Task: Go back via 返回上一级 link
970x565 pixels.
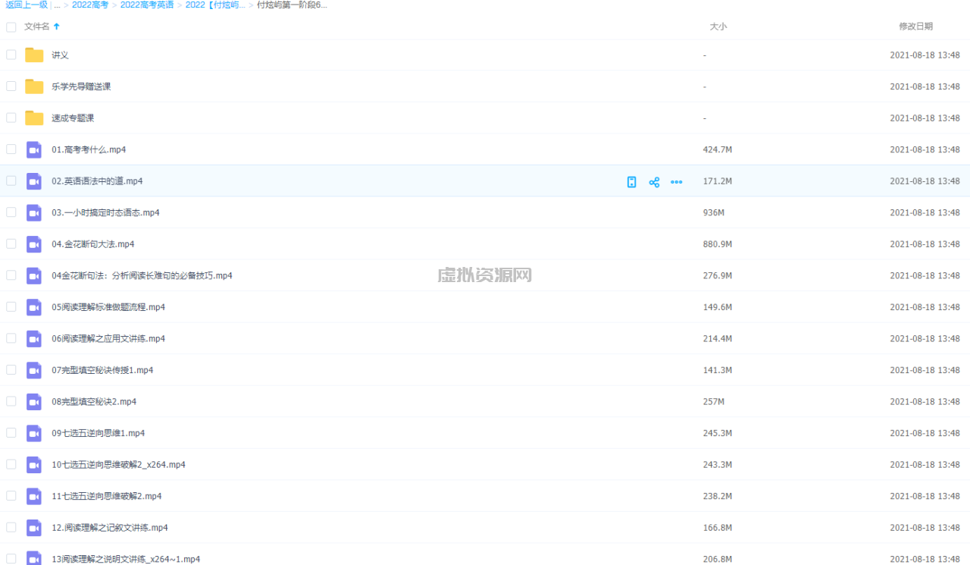Action: pos(27,5)
